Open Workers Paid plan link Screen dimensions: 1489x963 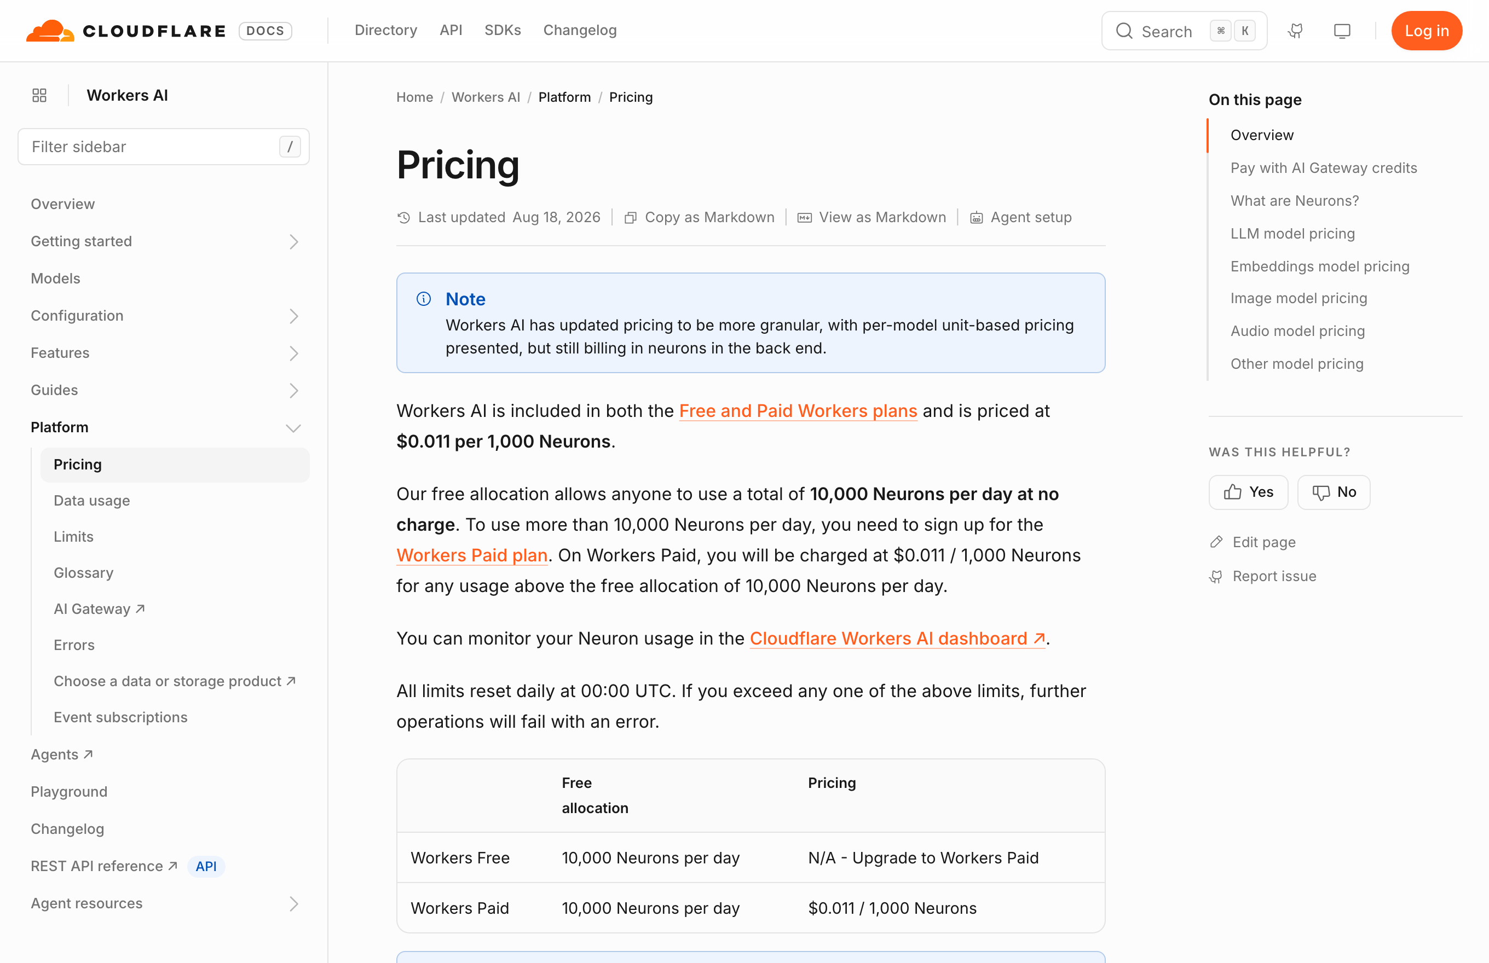coord(472,555)
